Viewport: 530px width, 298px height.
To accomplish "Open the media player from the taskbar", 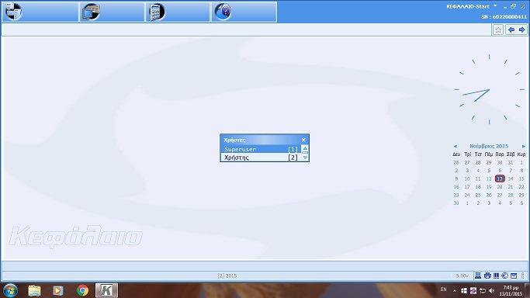I will pyautogui.click(x=57, y=290).
